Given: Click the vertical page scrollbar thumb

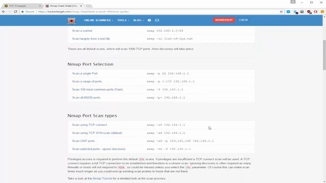Looking at the screenshot, I should (x=324, y=55).
